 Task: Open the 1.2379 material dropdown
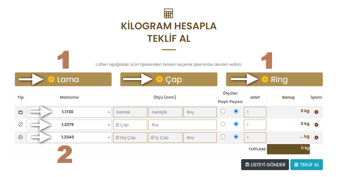pyautogui.click(x=69, y=125)
